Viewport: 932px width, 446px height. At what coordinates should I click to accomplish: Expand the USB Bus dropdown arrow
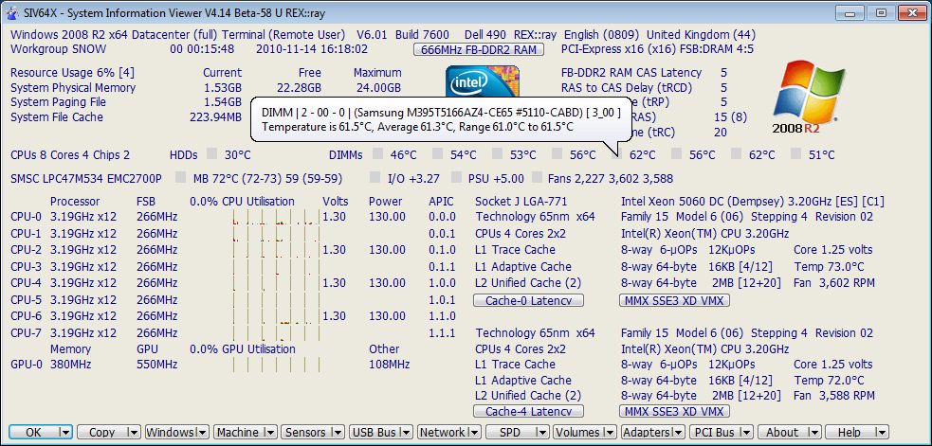(x=406, y=433)
